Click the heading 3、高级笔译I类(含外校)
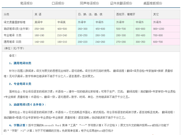Viewport: 182px width, 135px height. [x=28, y=105]
